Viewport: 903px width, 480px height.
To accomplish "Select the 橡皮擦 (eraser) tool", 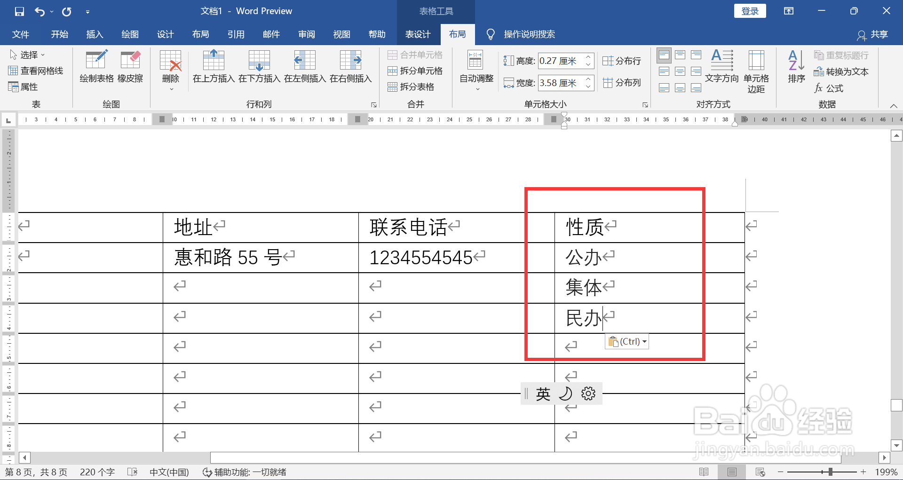I will pos(130,67).
